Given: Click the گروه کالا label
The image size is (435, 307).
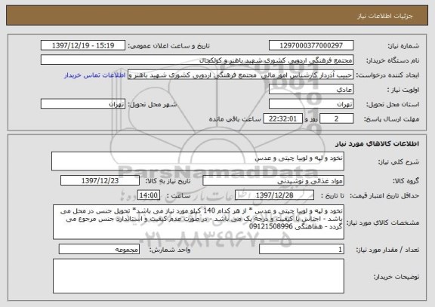Looking at the screenshot, I should coord(406,181).
